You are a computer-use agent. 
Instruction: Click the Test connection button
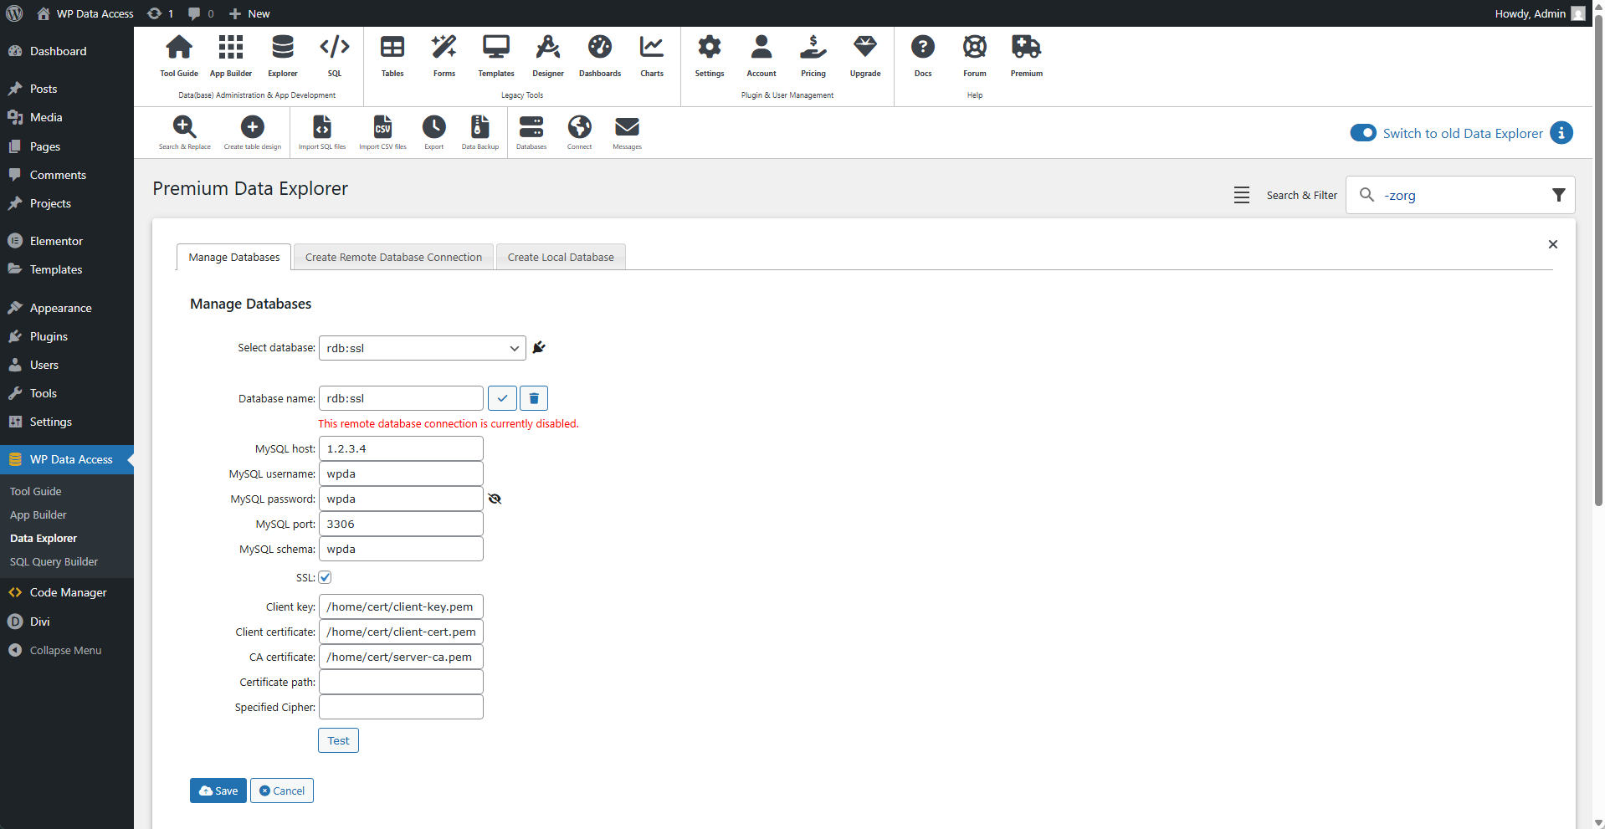(x=337, y=740)
